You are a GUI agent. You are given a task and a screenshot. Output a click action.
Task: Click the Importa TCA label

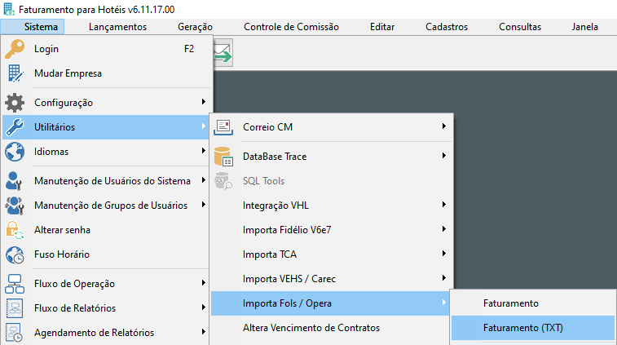[270, 254]
